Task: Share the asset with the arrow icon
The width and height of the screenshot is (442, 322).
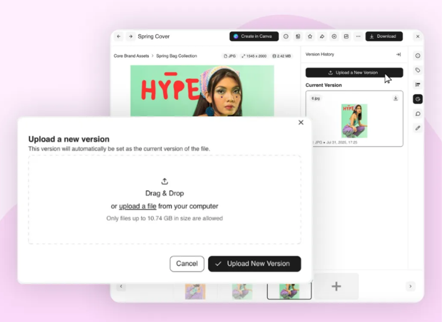Action: pyautogui.click(x=322, y=37)
